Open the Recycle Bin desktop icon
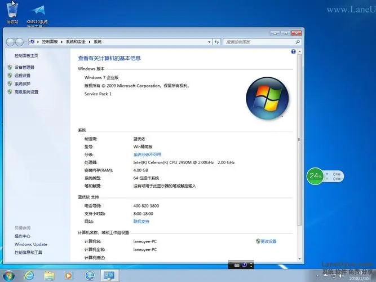This screenshot has width=376, height=282. tap(12, 13)
